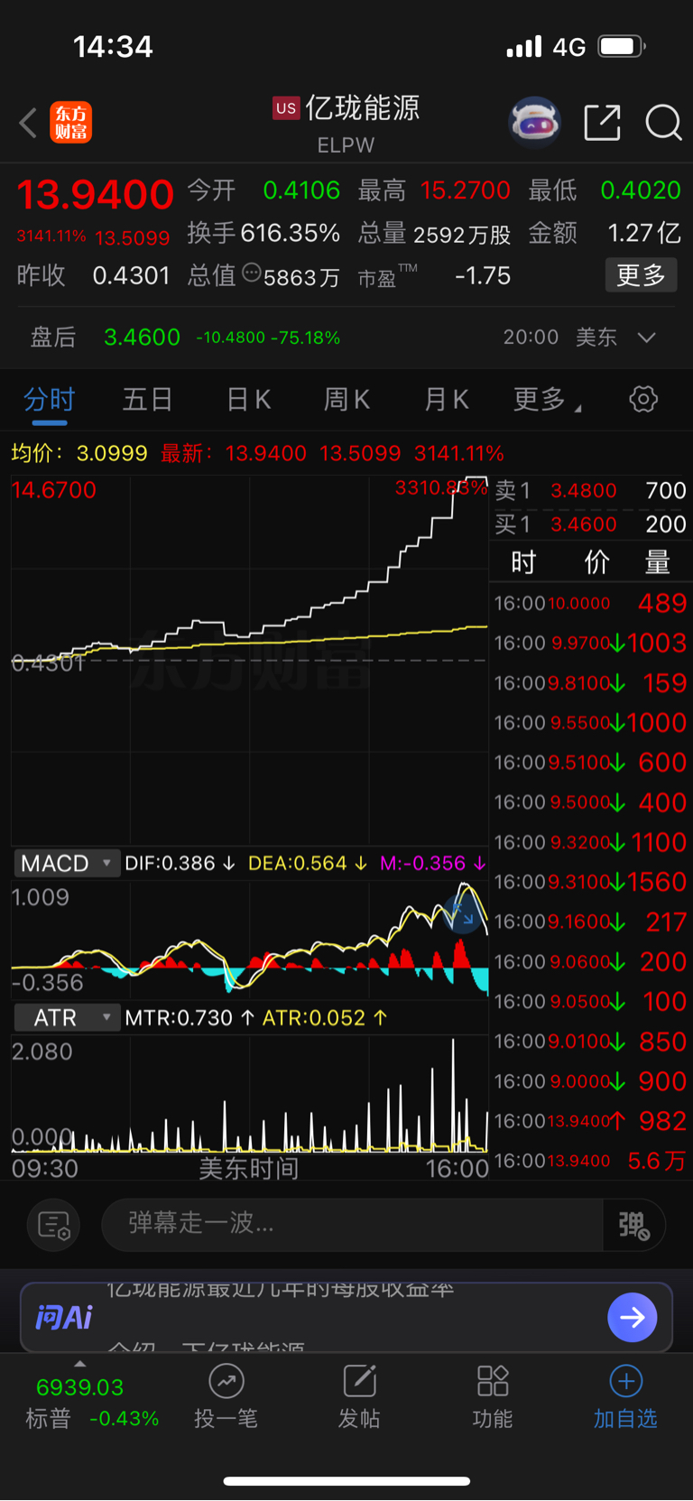
Task: Tap the 加自选 plus icon
Action: [626, 1381]
